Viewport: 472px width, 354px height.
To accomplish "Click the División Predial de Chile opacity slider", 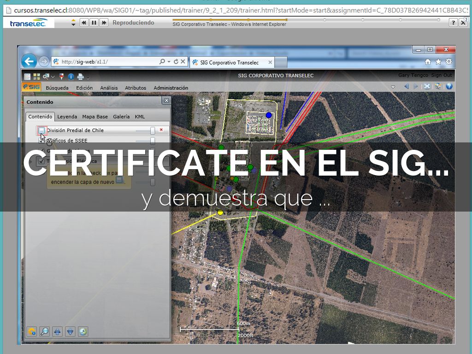I will [x=152, y=131].
